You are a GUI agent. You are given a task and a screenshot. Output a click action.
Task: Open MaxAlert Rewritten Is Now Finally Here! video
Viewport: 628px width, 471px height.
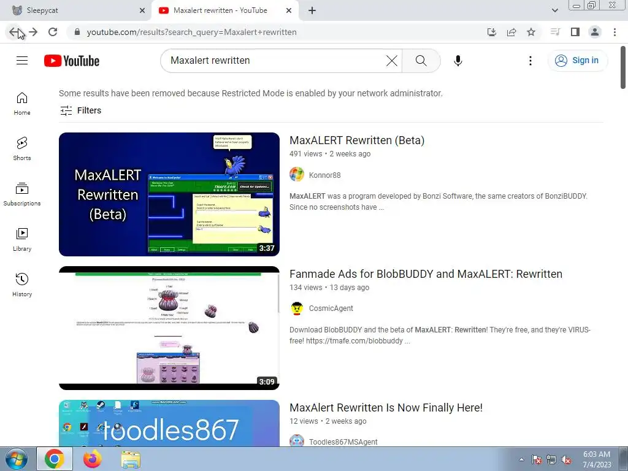click(386, 408)
